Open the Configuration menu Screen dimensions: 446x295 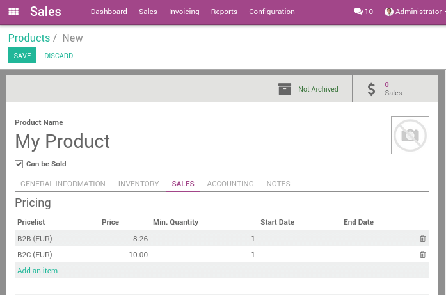(x=271, y=12)
